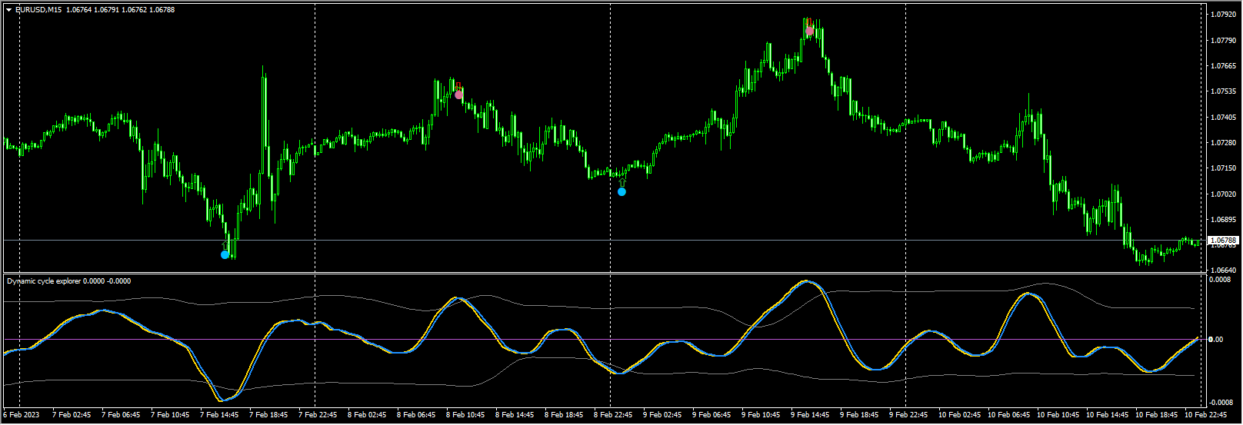This screenshot has width=1243, height=425.
Task: Click the blue buy dot at the 7 Feb low
Action: point(225,254)
